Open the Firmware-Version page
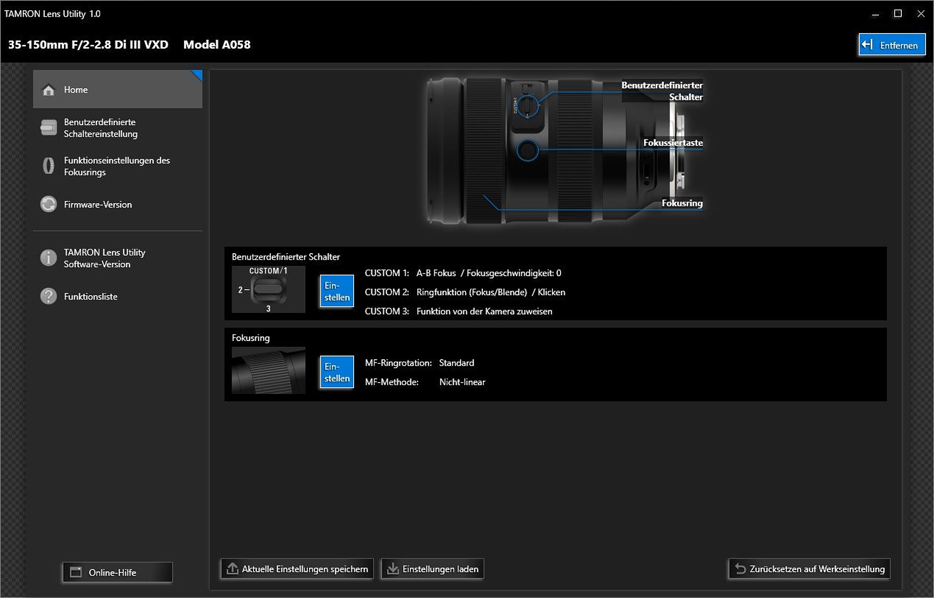Screen dimensions: 934x598 click(118, 204)
